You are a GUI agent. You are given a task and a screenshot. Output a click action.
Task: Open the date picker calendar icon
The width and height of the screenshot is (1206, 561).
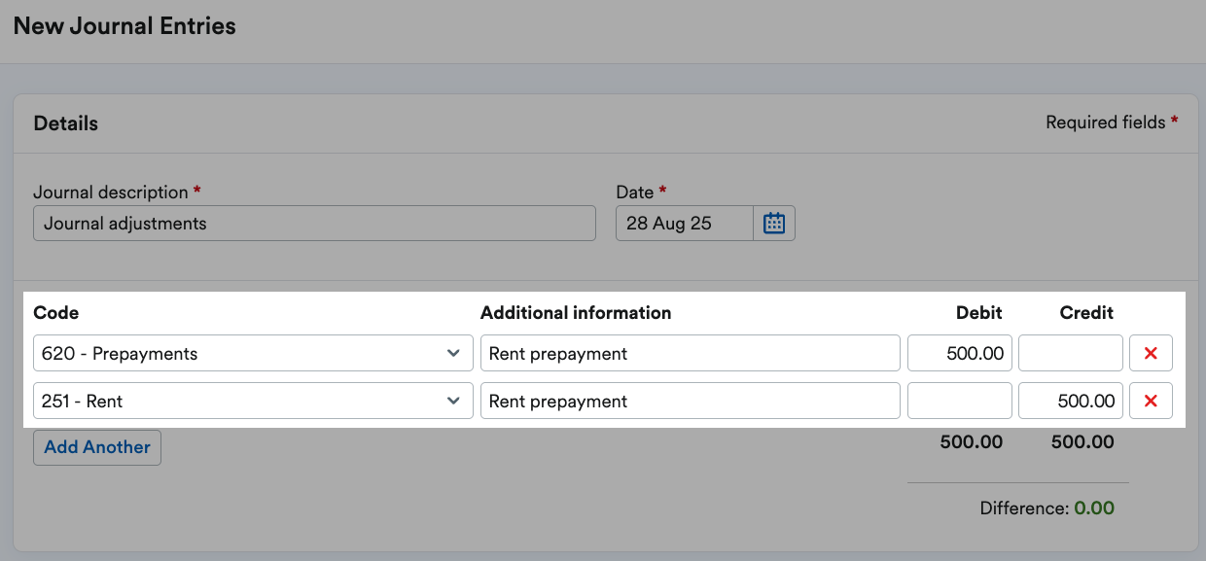pos(774,224)
